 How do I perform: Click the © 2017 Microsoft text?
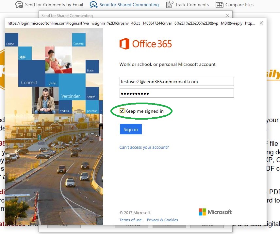click(x=135, y=213)
